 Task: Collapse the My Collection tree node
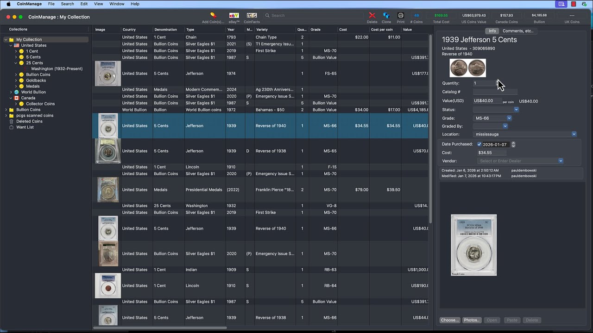[6, 40]
